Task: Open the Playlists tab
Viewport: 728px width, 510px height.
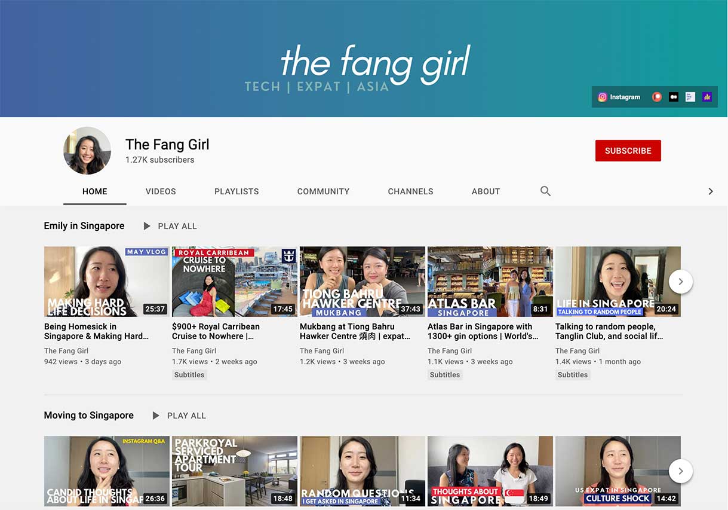Action: (236, 191)
